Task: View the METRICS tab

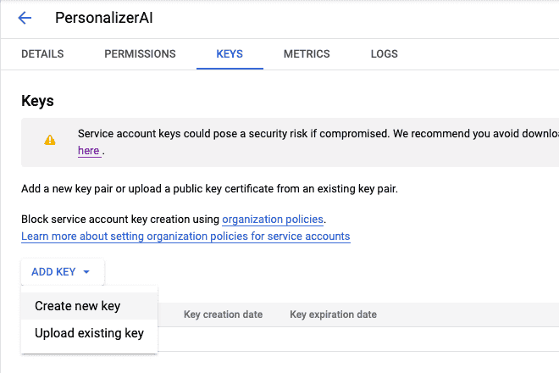Action: [307, 54]
